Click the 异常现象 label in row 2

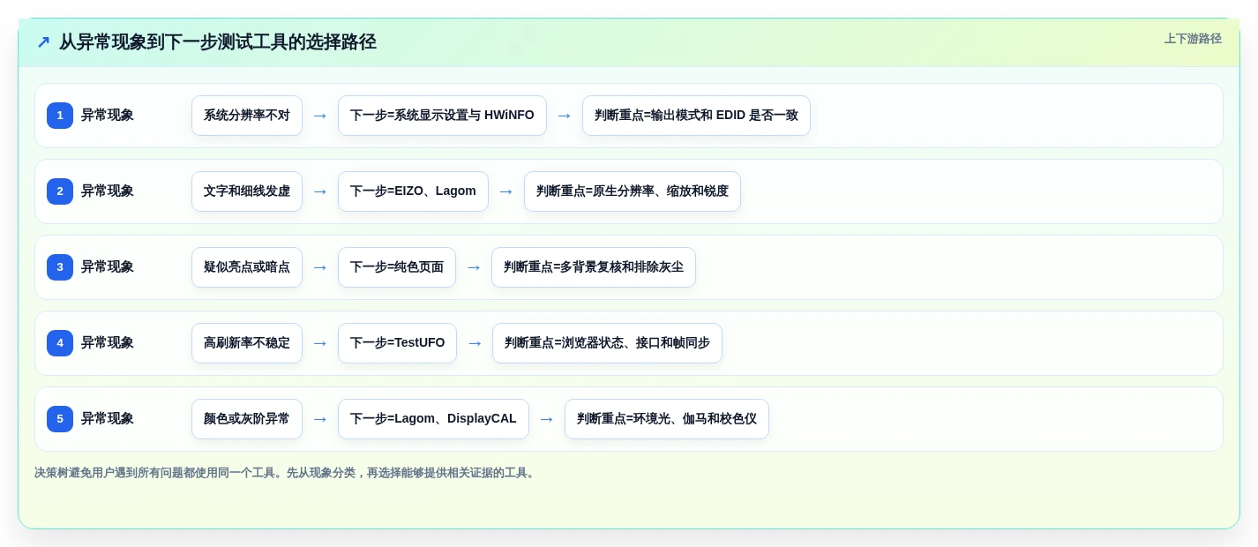pyautogui.click(x=108, y=191)
